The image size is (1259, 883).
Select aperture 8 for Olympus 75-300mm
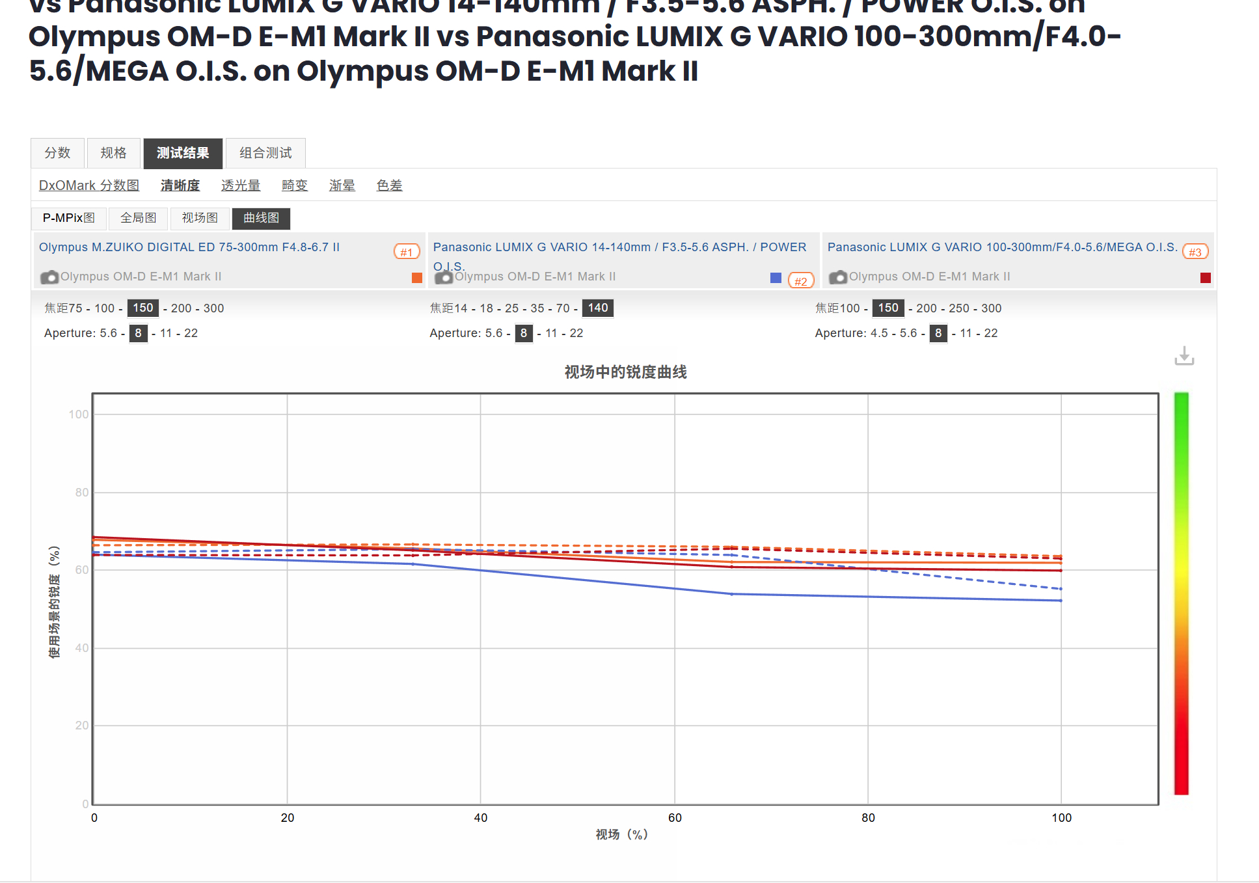(x=138, y=333)
